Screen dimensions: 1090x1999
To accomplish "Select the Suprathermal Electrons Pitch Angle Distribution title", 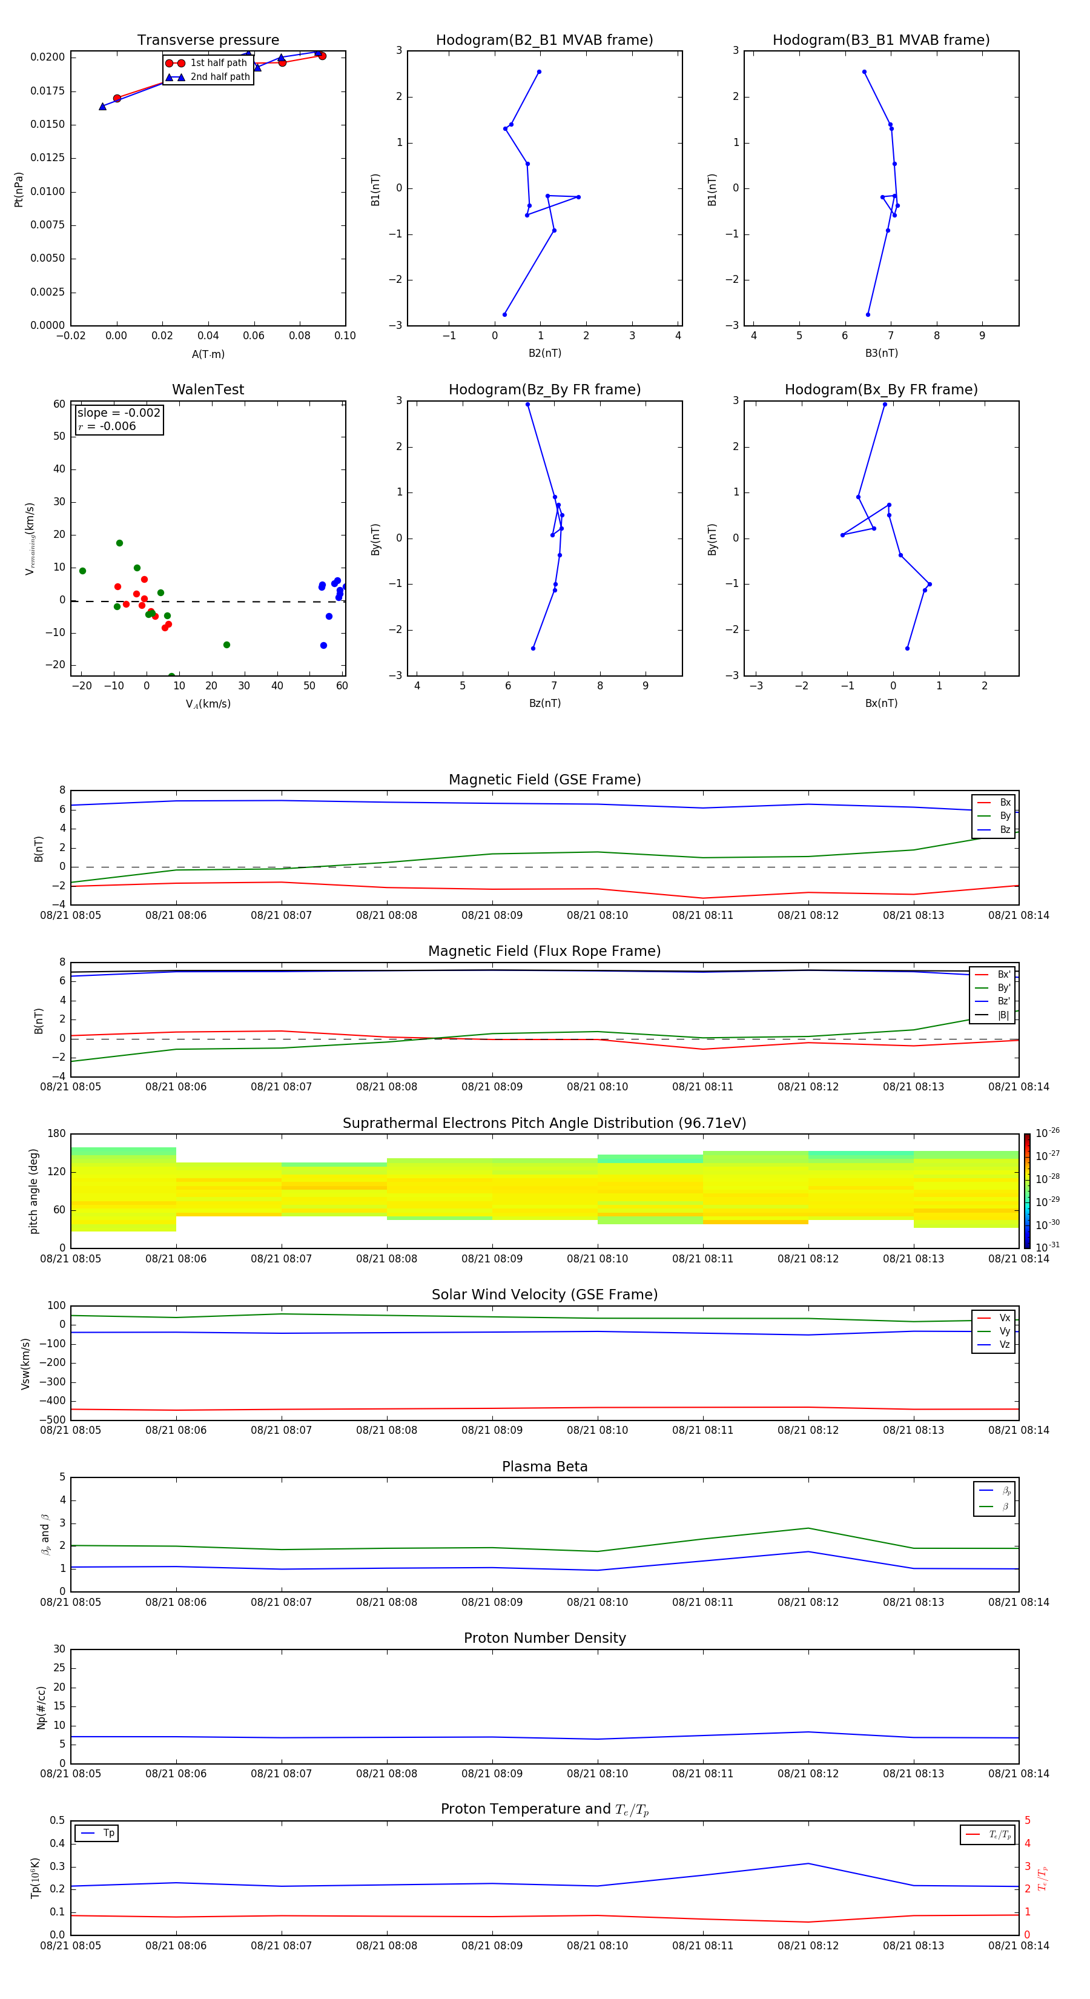I will [544, 1124].
